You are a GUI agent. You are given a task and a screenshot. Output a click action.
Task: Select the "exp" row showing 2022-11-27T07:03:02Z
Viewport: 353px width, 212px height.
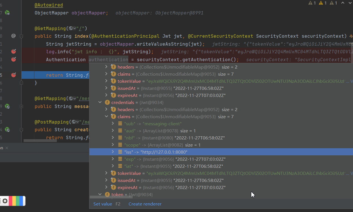pyautogui.click(x=221, y=159)
